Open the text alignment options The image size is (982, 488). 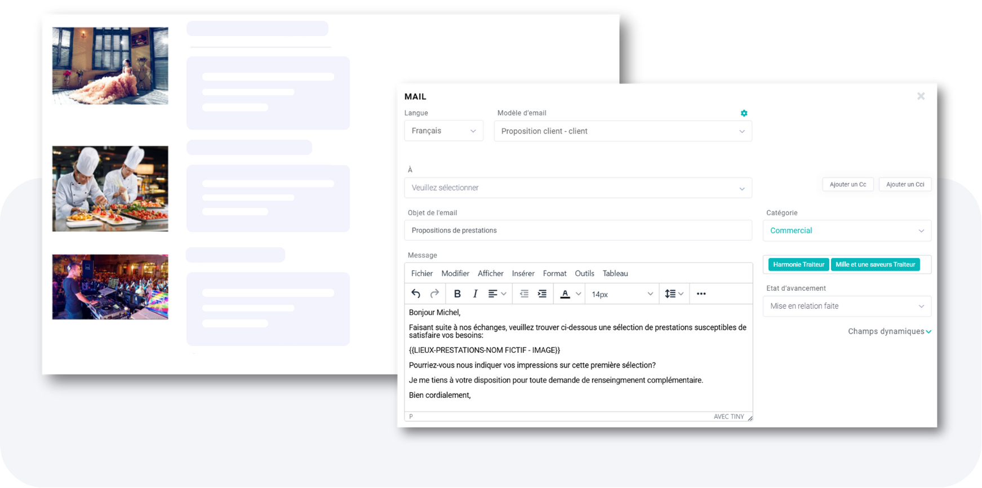(x=497, y=294)
